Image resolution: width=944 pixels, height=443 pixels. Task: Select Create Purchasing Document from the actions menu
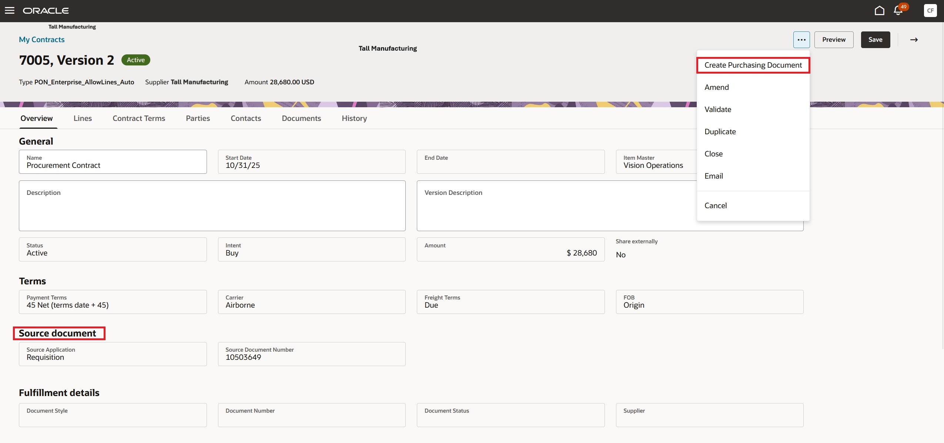(x=753, y=65)
